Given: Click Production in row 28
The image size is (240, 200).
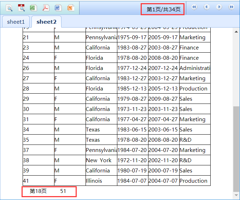Looking at the screenshot, I should click(195, 88).
